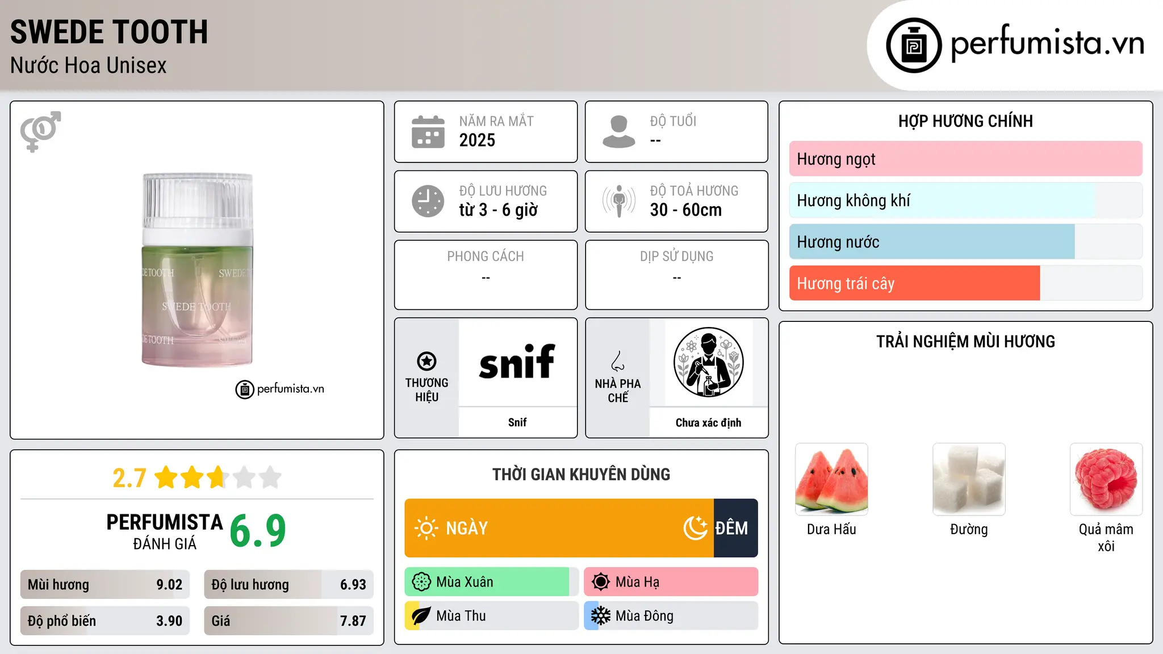Click the perfumer illustration icon

point(708,362)
